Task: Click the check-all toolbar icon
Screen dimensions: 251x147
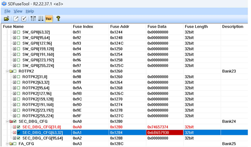Action: point(24,18)
